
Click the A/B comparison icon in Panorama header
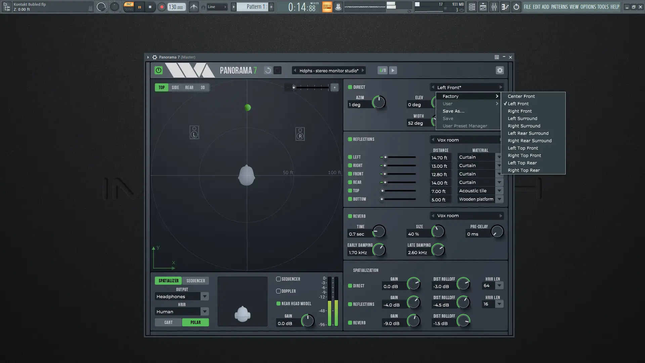coord(382,70)
